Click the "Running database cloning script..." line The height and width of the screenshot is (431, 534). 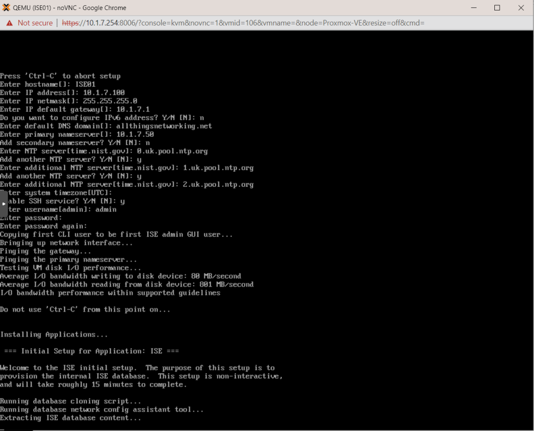(x=70, y=401)
